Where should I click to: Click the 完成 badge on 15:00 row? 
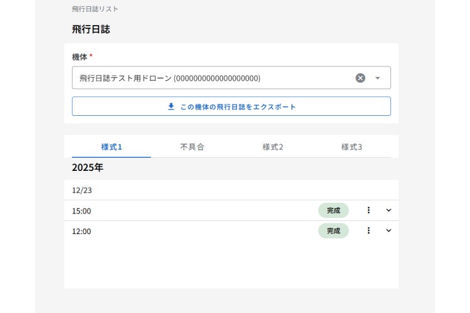pyautogui.click(x=333, y=210)
